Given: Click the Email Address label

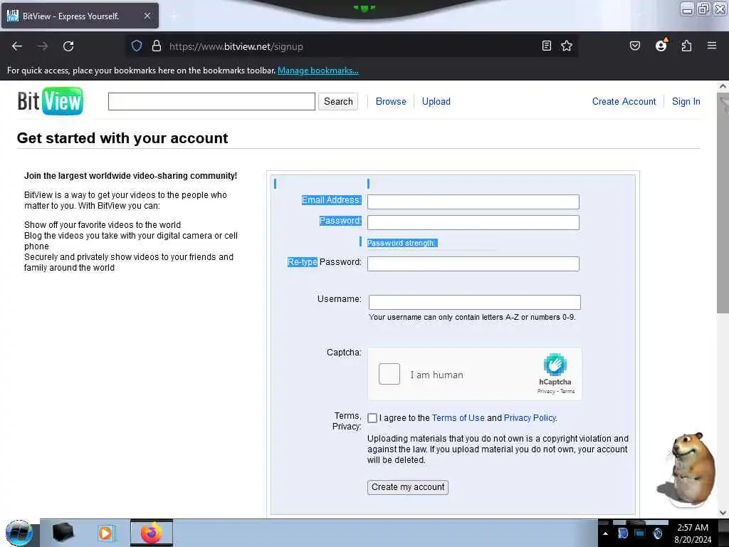Looking at the screenshot, I should 331,200.
